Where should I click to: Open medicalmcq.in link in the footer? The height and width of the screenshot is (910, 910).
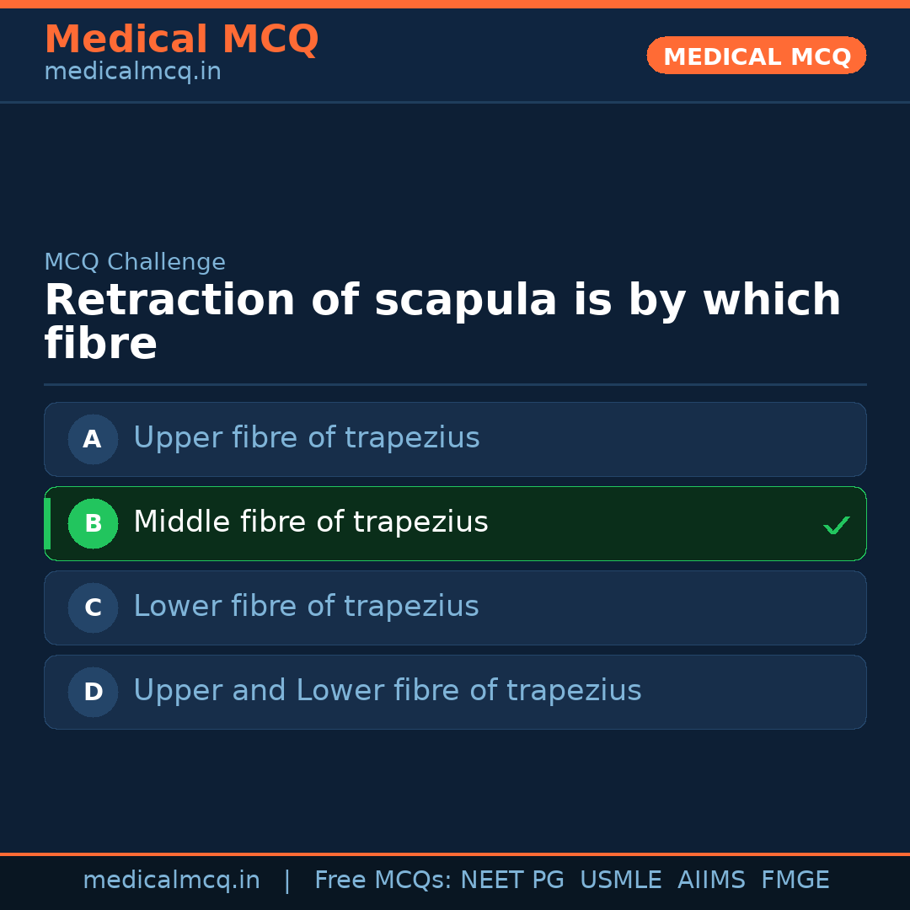tap(171, 881)
